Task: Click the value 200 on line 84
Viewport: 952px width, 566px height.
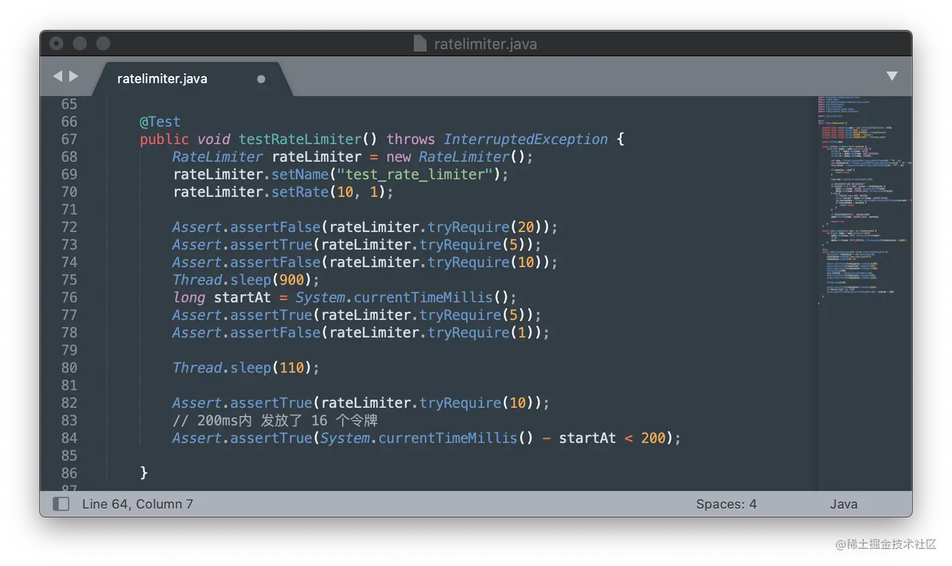Action: [653, 438]
